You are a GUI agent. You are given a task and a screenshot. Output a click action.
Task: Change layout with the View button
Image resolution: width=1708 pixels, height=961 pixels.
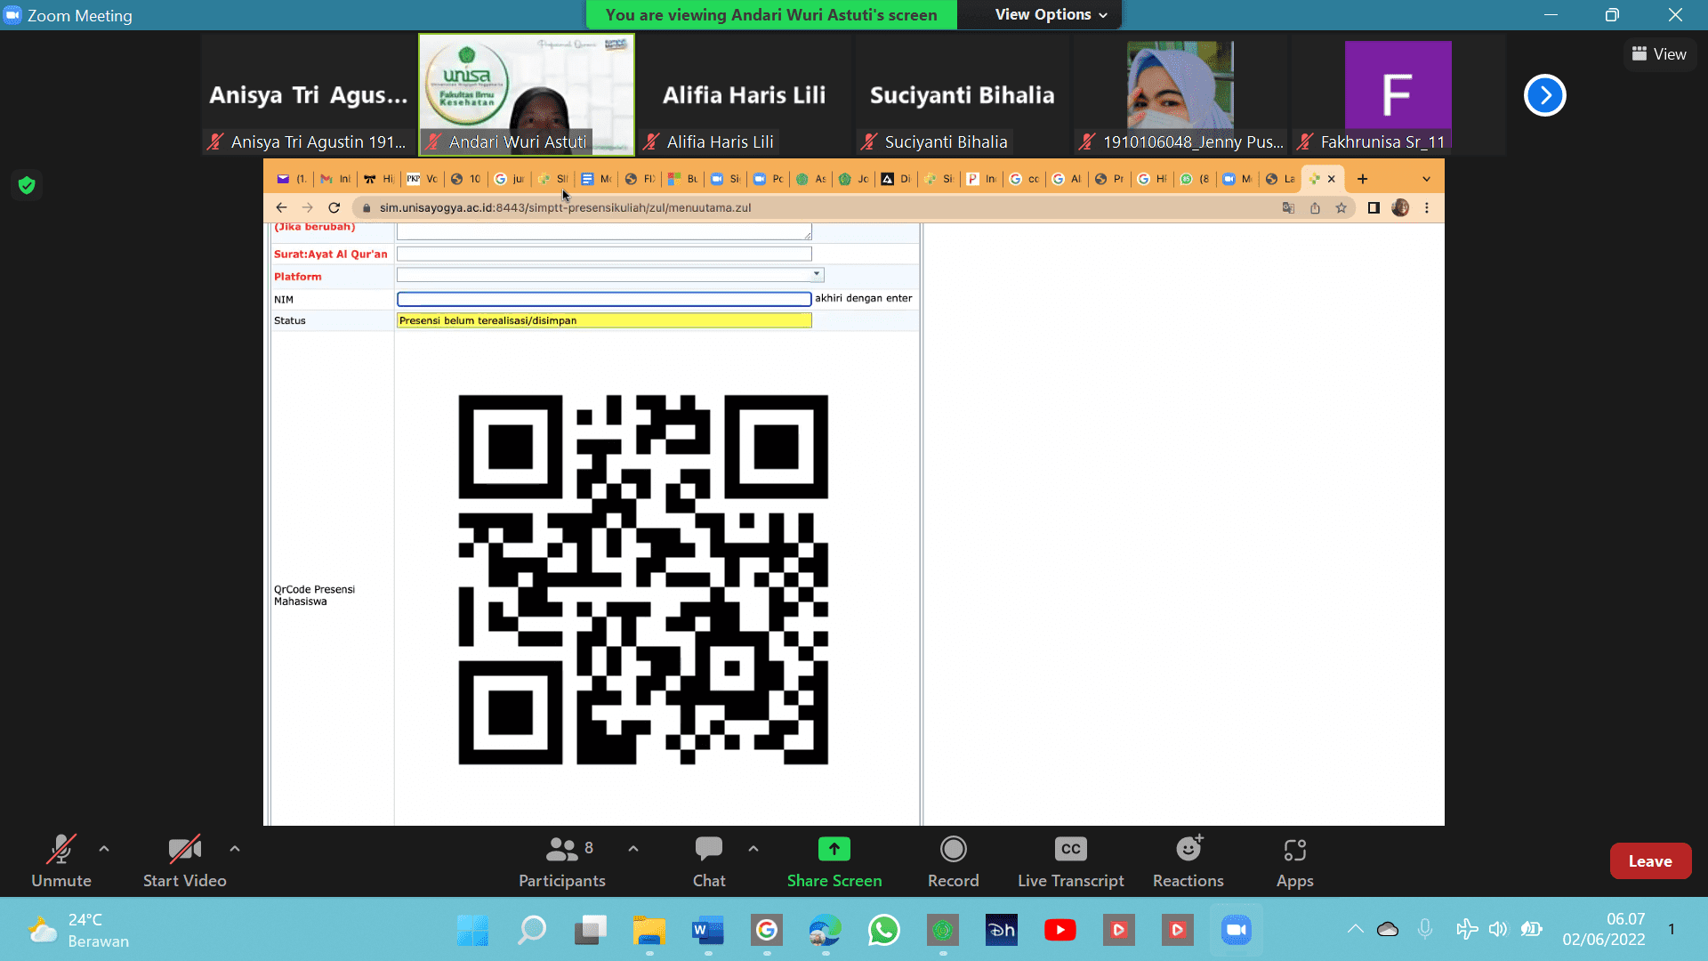click(1659, 54)
